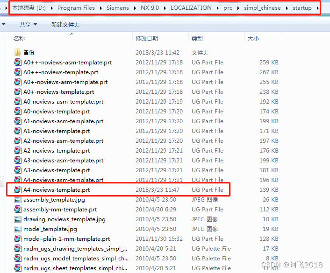Click icon of nxdm_ugs_model_templates palette file
Screen dimensions: 330x273
tap(17, 259)
